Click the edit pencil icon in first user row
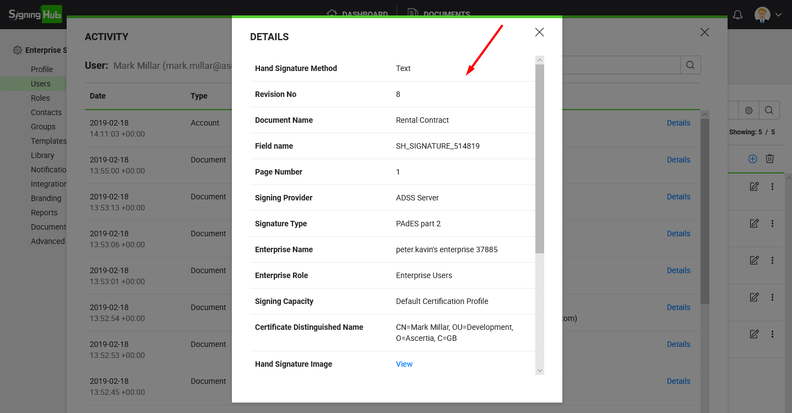The width and height of the screenshot is (792, 413). 754,187
